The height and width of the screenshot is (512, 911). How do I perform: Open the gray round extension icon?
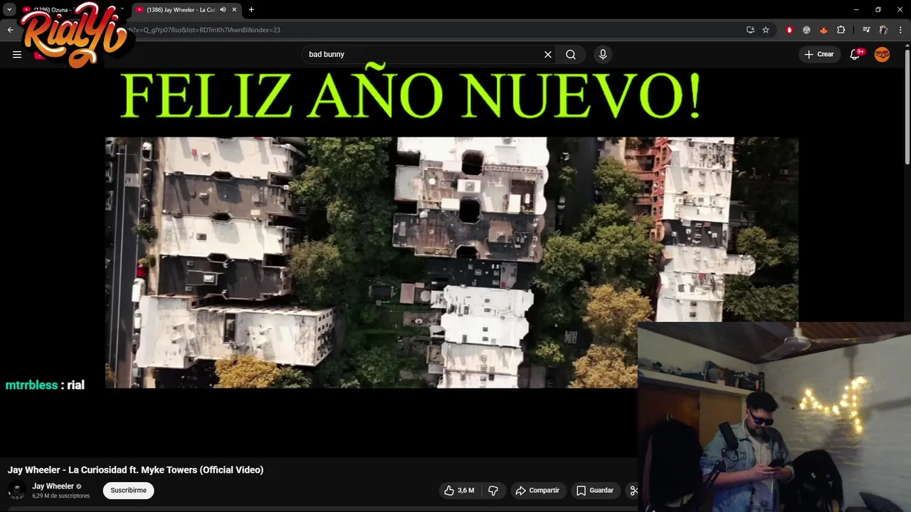(806, 30)
